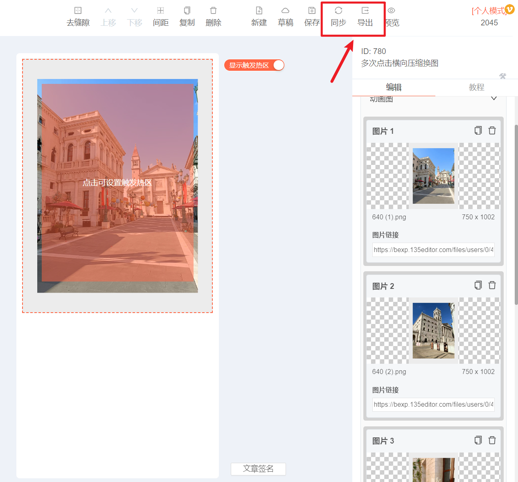This screenshot has width=518, height=482.
Task: Open 预览 preview with eye icon
Action: click(x=392, y=16)
